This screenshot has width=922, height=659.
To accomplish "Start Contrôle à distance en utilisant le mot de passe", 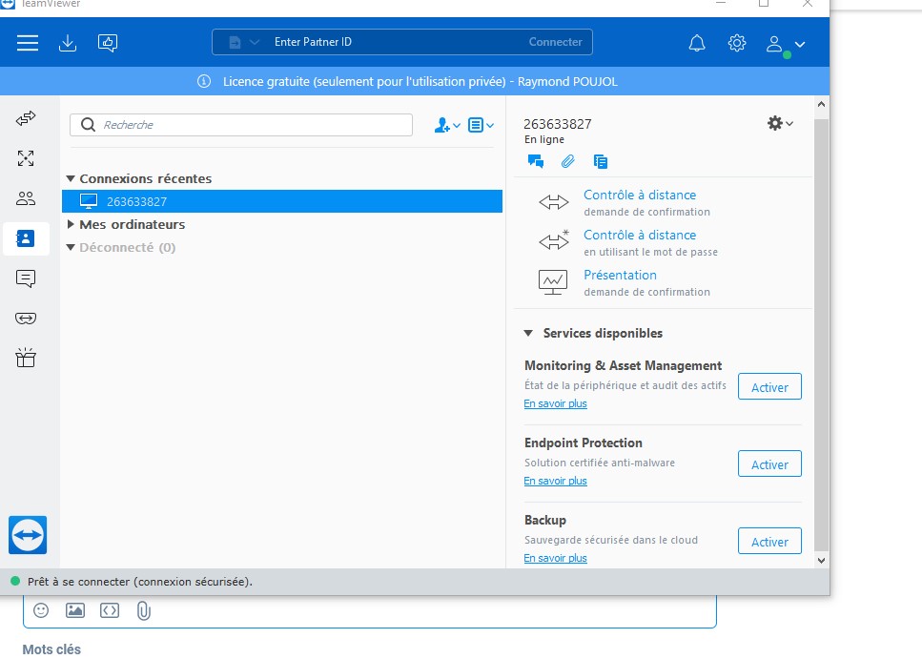I will [640, 235].
